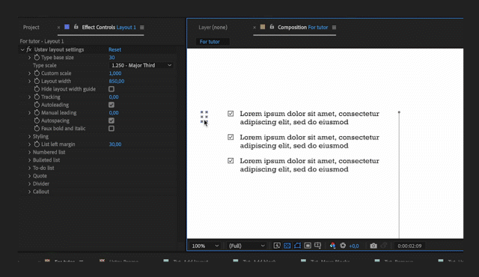The width and height of the screenshot is (479, 277).
Task: Click the Show Snapshot icon beside the camera
Action: 384,246
